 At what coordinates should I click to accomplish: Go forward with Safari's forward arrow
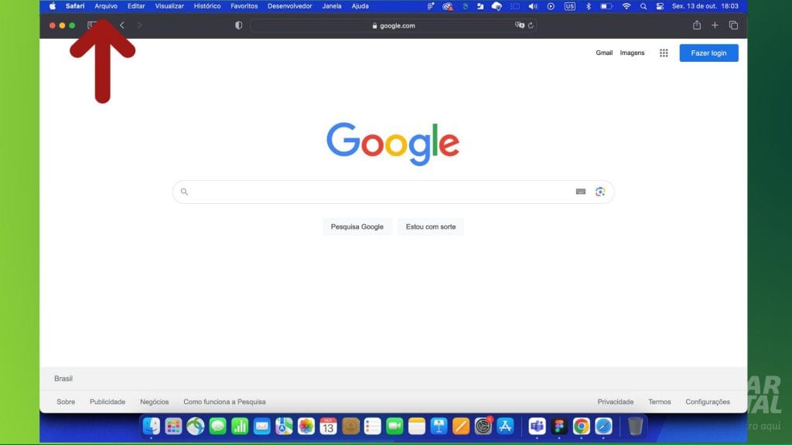[x=139, y=25]
